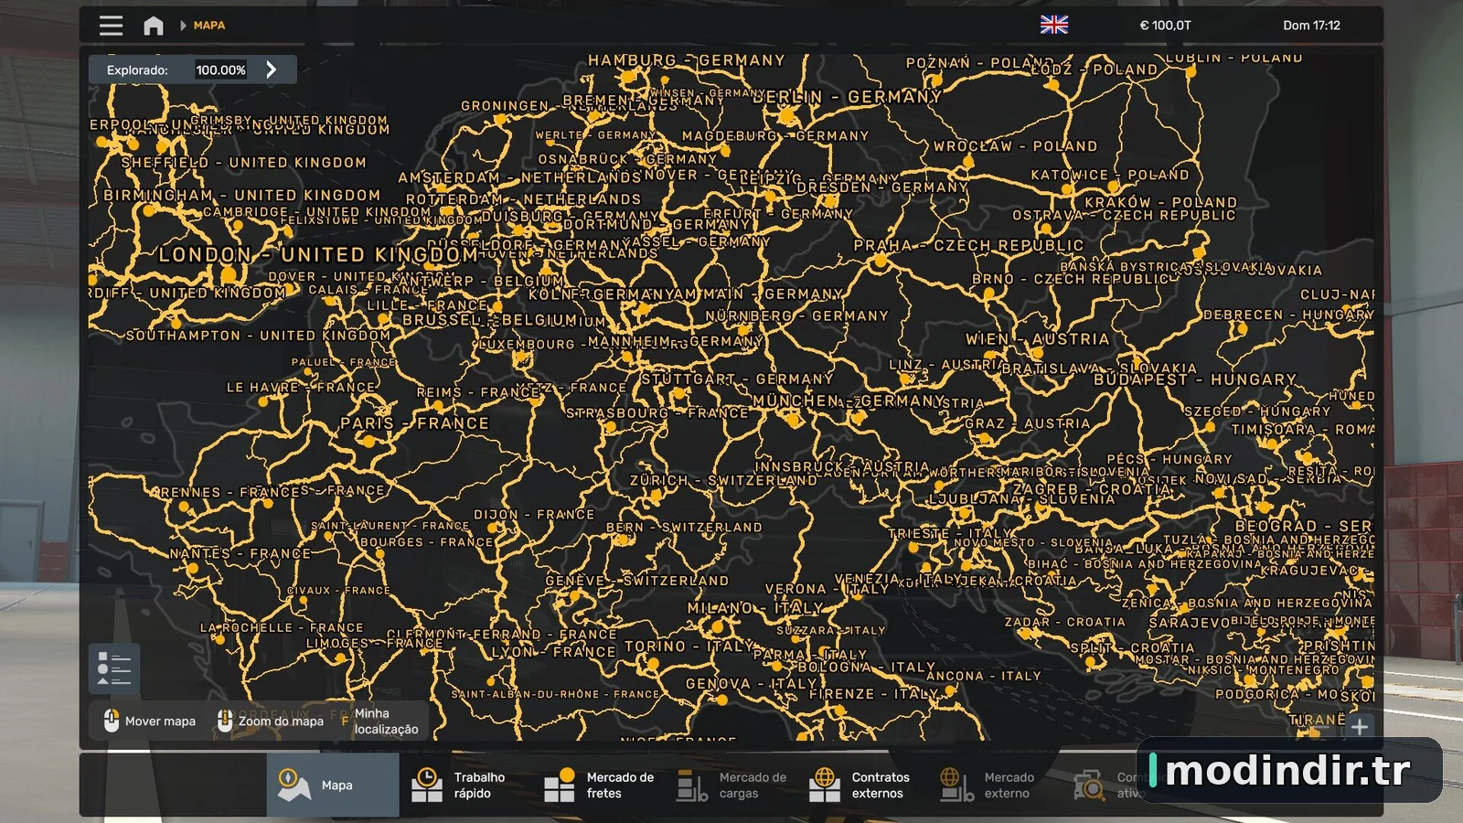
Task: Click the KRAKÓW - POLAND map label
Action: coord(1160,203)
